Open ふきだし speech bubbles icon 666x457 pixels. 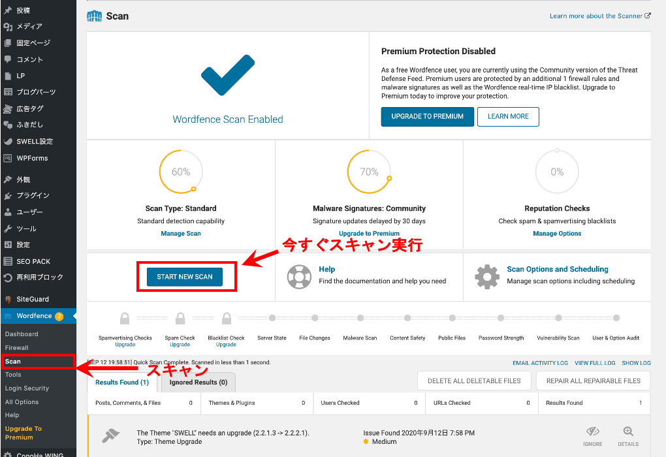click(x=8, y=125)
